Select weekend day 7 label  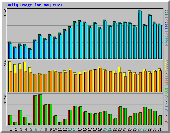(x=41, y=129)
